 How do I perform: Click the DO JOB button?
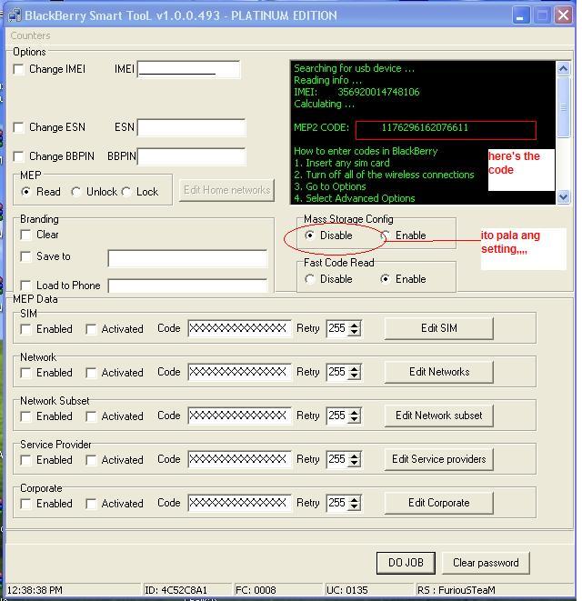(x=406, y=563)
